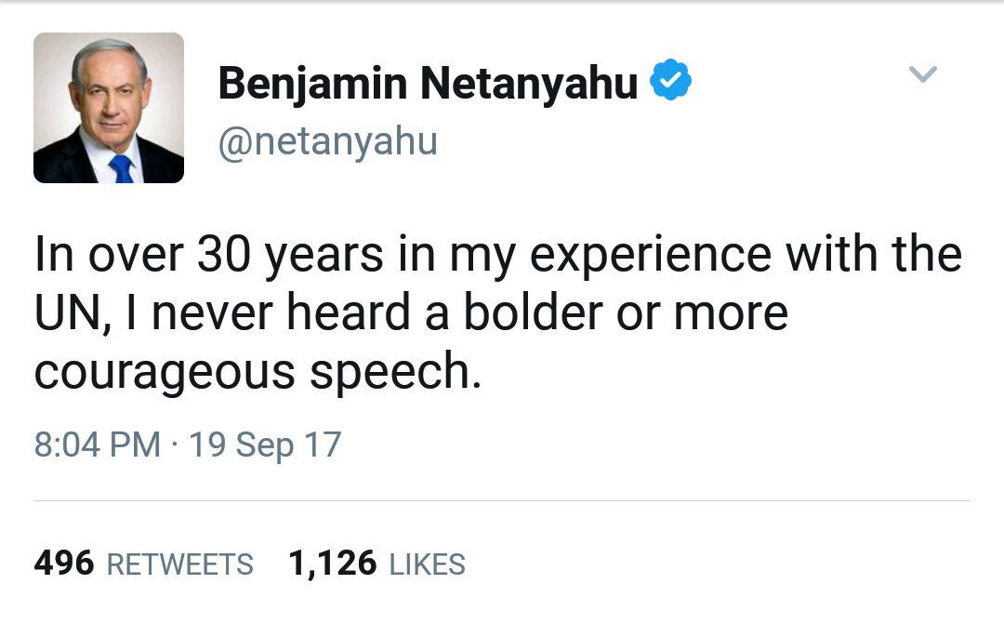Click the 1,126 like count number
The width and height of the screenshot is (1004, 624).
[332, 563]
